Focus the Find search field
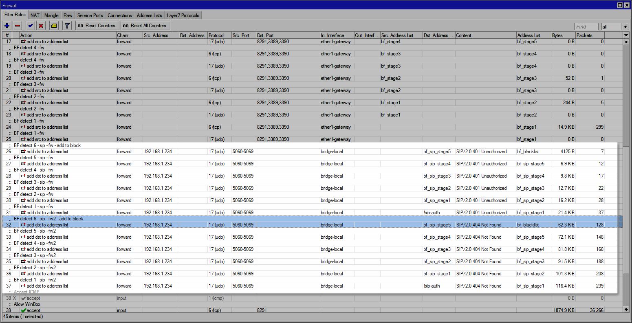 point(586,26)
